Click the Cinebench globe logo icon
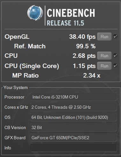 click(35, 13)
